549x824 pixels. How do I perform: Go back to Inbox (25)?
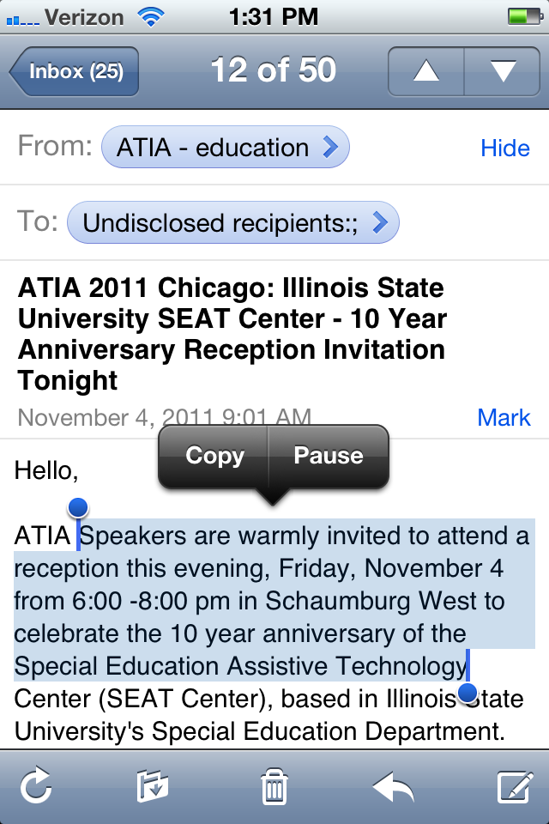[x=75, y=71]
